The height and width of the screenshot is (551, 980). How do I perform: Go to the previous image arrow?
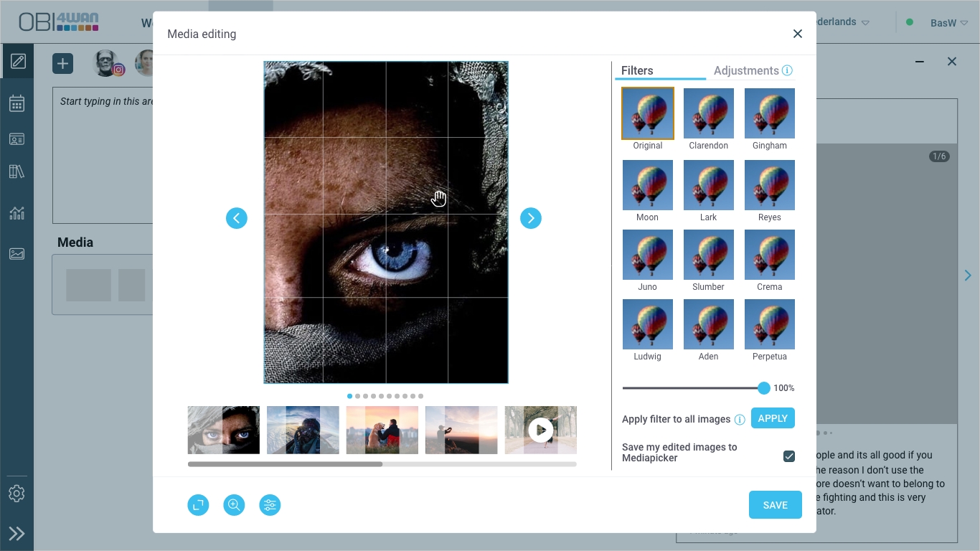tap(237, 218)
